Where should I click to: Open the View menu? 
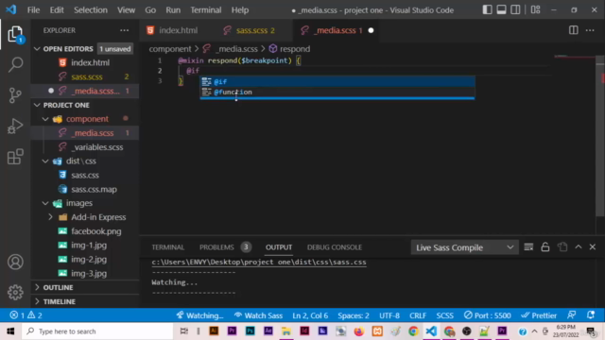point(126,10)
